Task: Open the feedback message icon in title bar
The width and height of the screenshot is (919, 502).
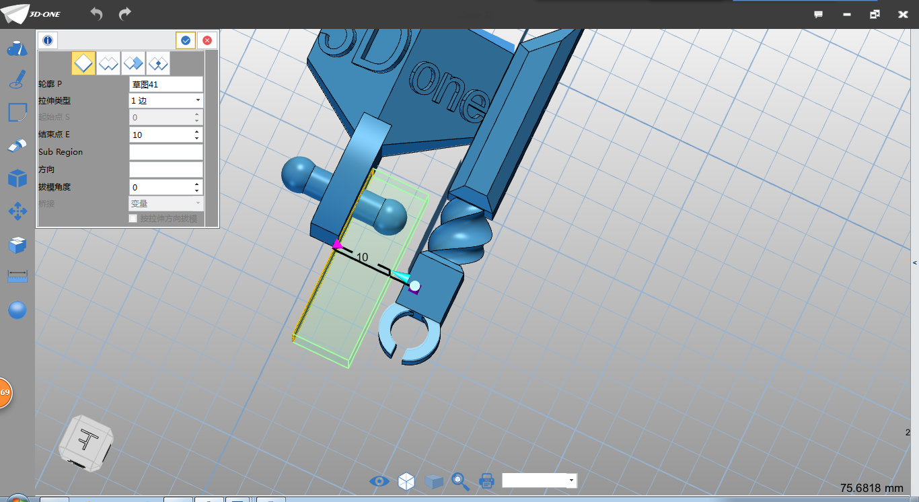Action: tap(819, 14)
